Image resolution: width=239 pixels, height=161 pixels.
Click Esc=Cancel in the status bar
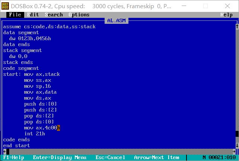pos(110,157)
